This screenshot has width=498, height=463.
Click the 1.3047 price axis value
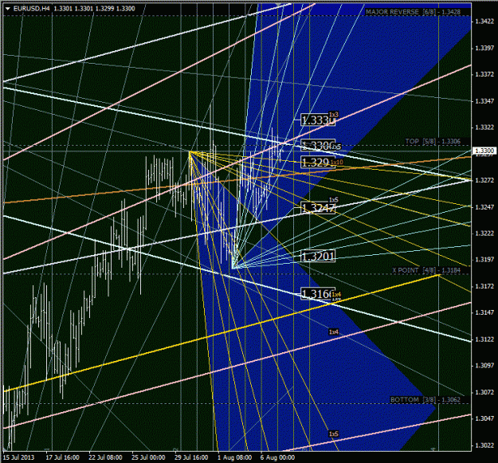(x=484, y=419)
